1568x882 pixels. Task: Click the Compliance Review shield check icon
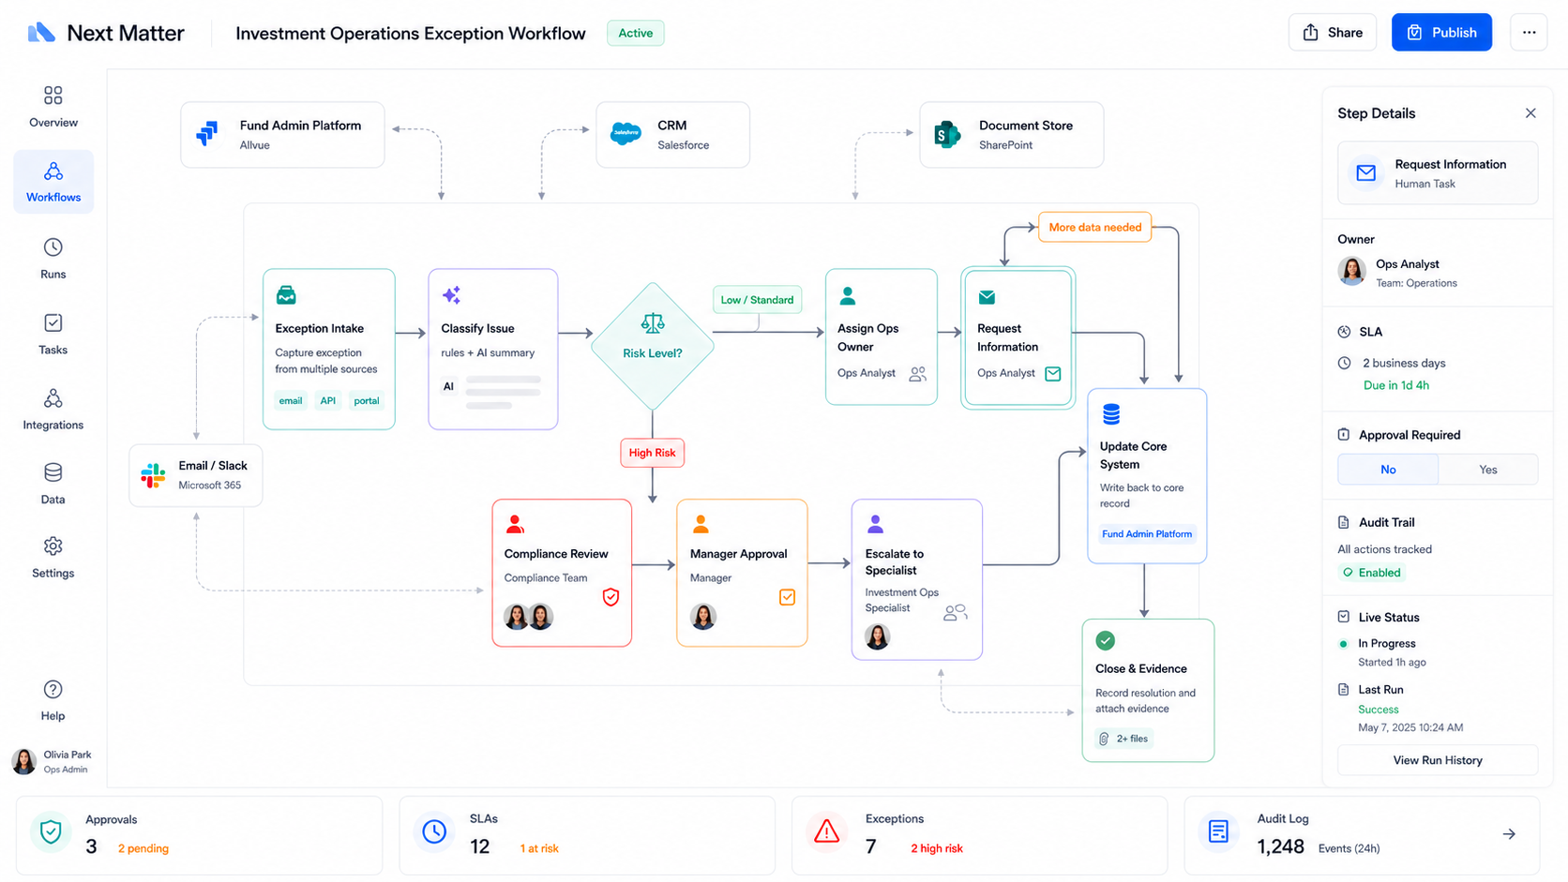(x=611, y=597)
